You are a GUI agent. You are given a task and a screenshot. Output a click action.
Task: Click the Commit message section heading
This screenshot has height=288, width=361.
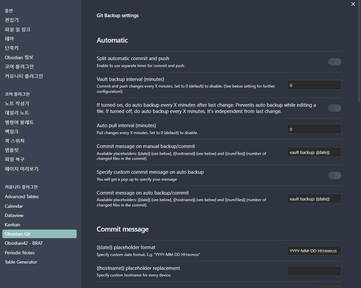click(122, 229)
